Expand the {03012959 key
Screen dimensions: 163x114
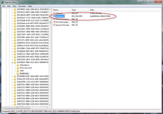point(12,57)
